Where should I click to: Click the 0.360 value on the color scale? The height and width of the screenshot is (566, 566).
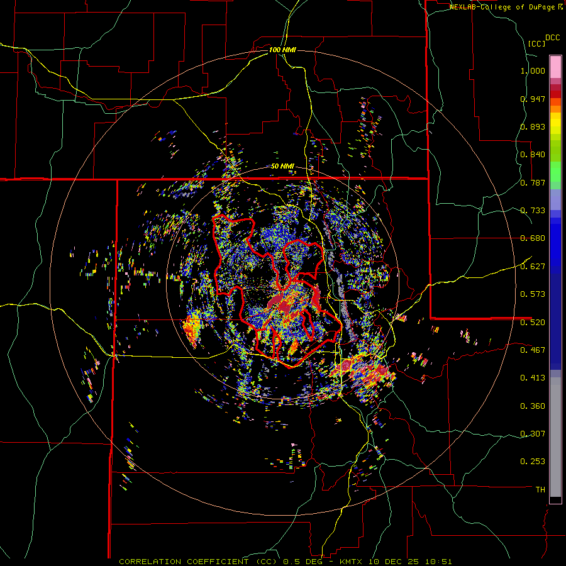533,406
